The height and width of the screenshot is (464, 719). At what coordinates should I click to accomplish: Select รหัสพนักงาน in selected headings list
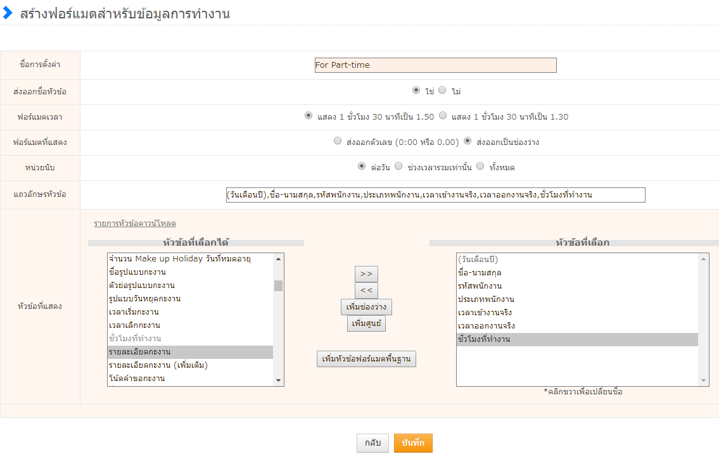[x=480, y=285]
